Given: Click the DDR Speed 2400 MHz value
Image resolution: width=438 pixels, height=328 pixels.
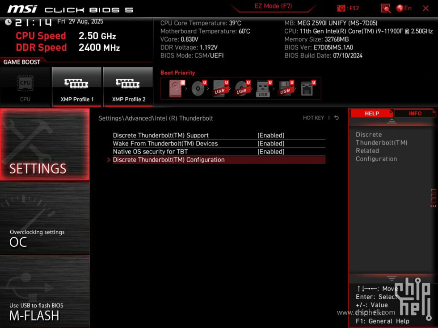Looking at the screenshot, I should [99, 47].
